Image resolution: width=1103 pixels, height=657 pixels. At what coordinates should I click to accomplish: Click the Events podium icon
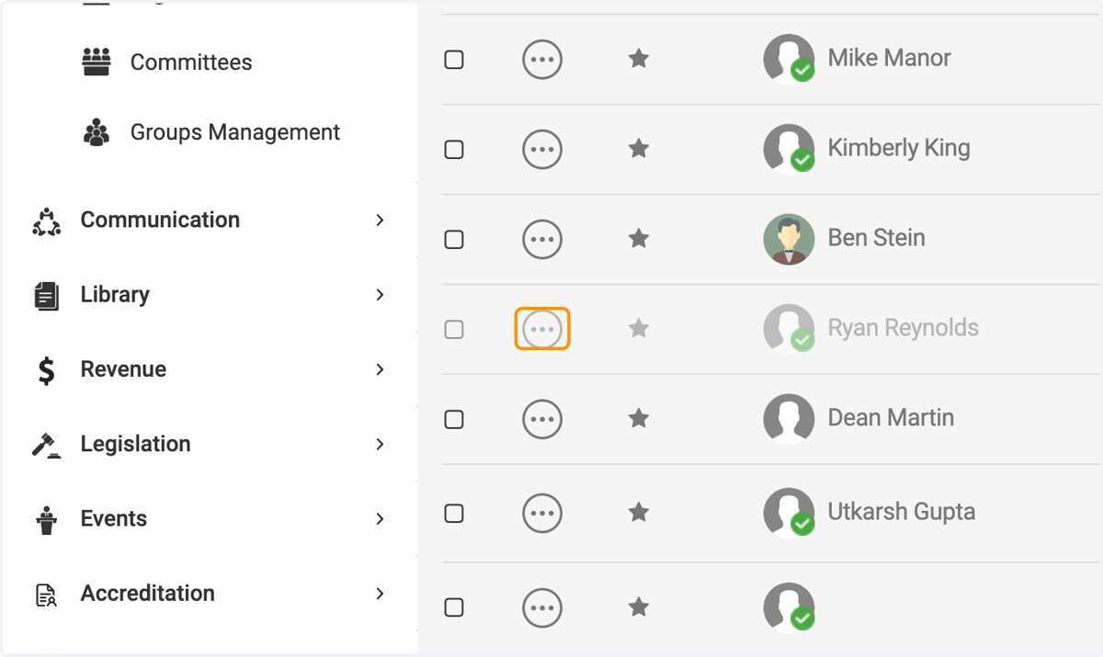[46, 519]
